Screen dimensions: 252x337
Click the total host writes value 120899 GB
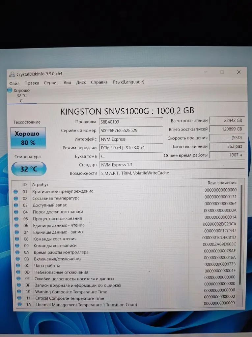(x=227, y=129)
